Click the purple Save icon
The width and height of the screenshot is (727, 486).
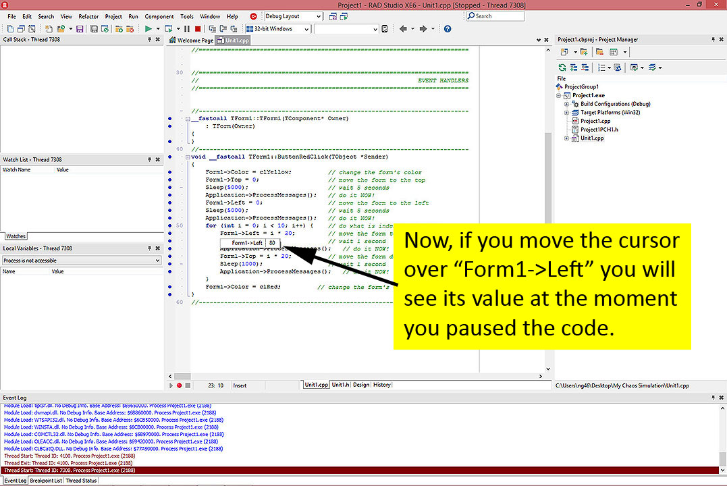(80, 29)
